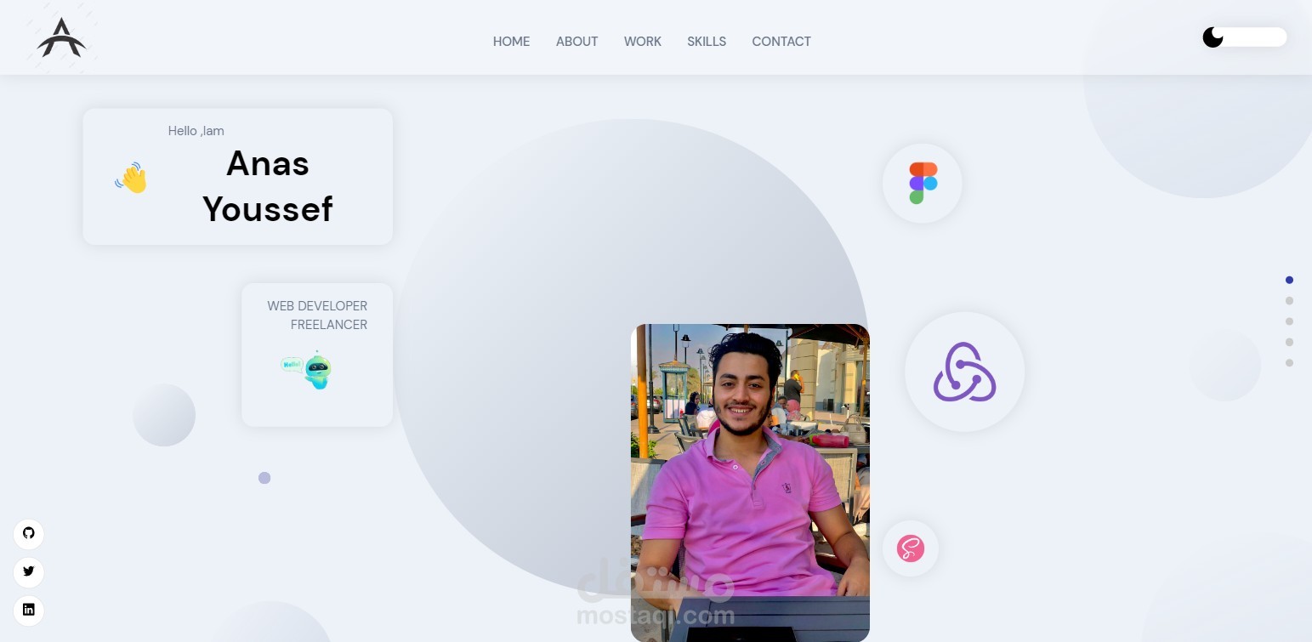Click the waving hand emoji
1312x642 pixels.
pyautogui.click(x=132, y=178)
